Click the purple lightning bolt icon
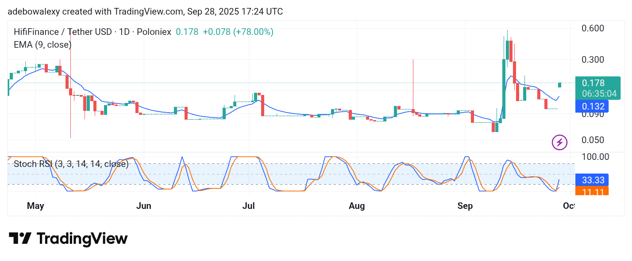Viewport: 632px width, 261px height. [x=559, y=142]
